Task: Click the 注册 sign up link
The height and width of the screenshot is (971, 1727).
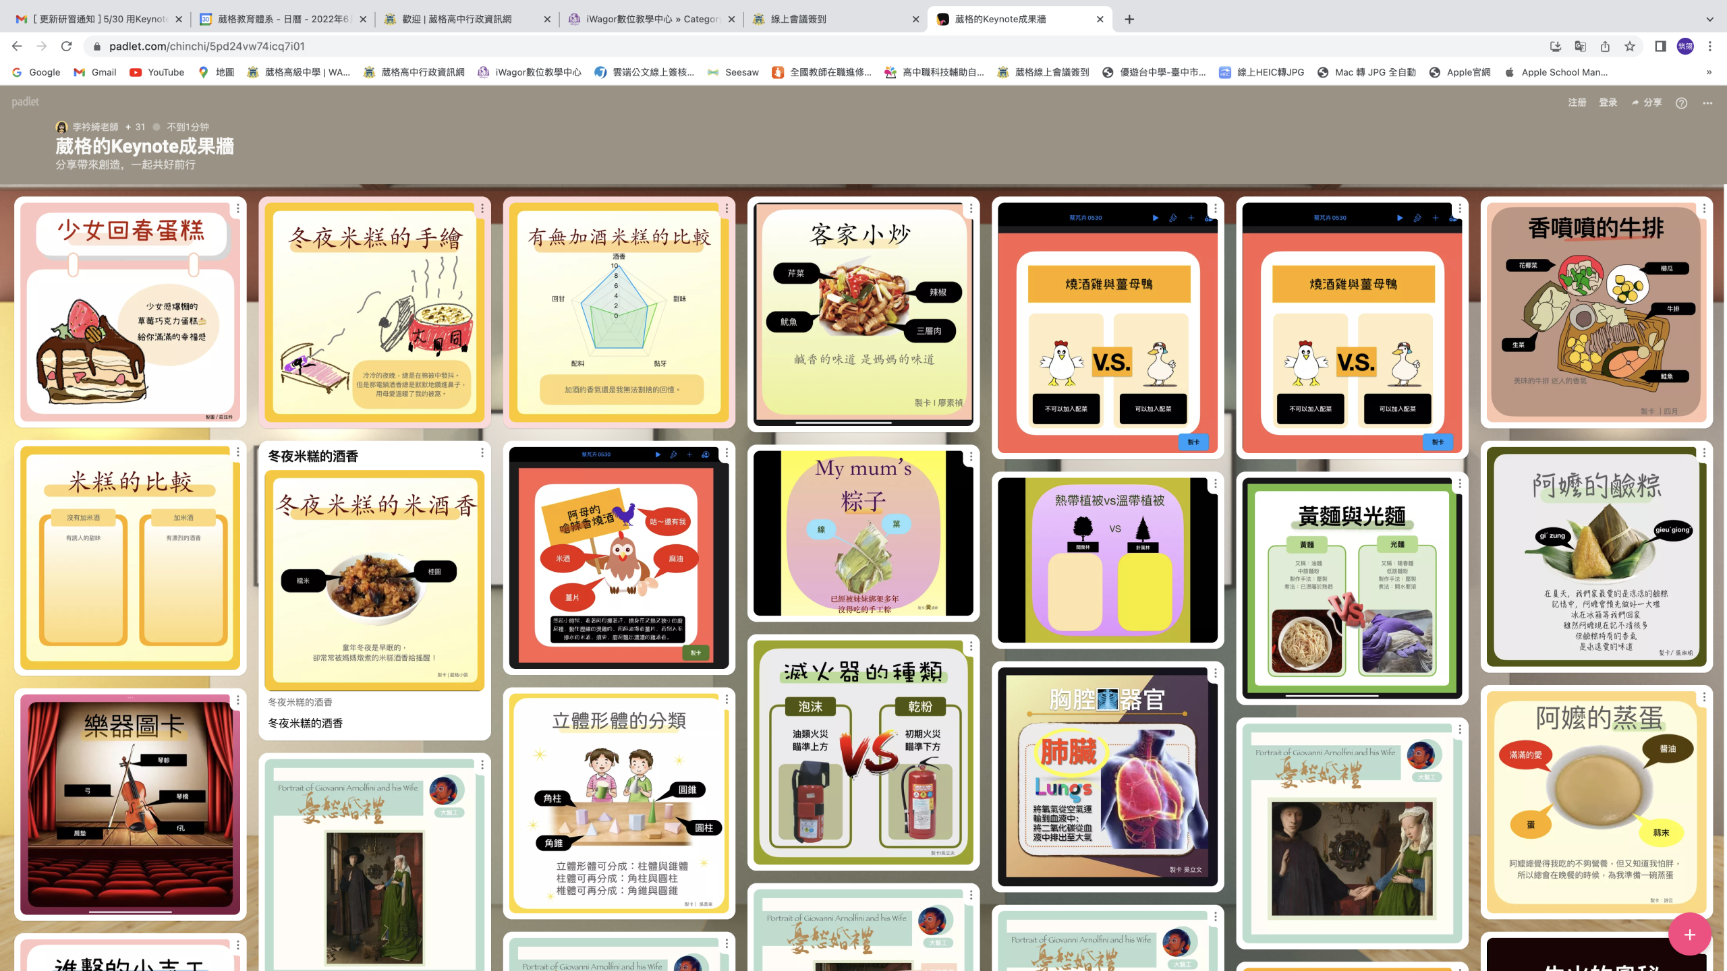Action: coord(1577,102)
